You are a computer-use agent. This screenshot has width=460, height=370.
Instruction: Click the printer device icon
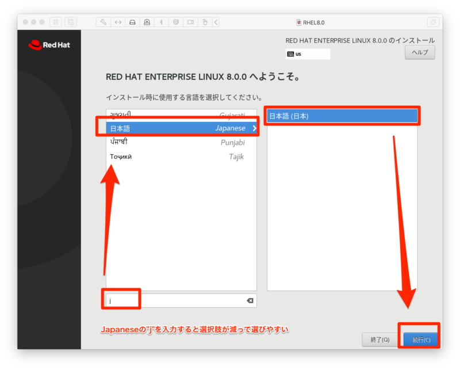(176, 22)
